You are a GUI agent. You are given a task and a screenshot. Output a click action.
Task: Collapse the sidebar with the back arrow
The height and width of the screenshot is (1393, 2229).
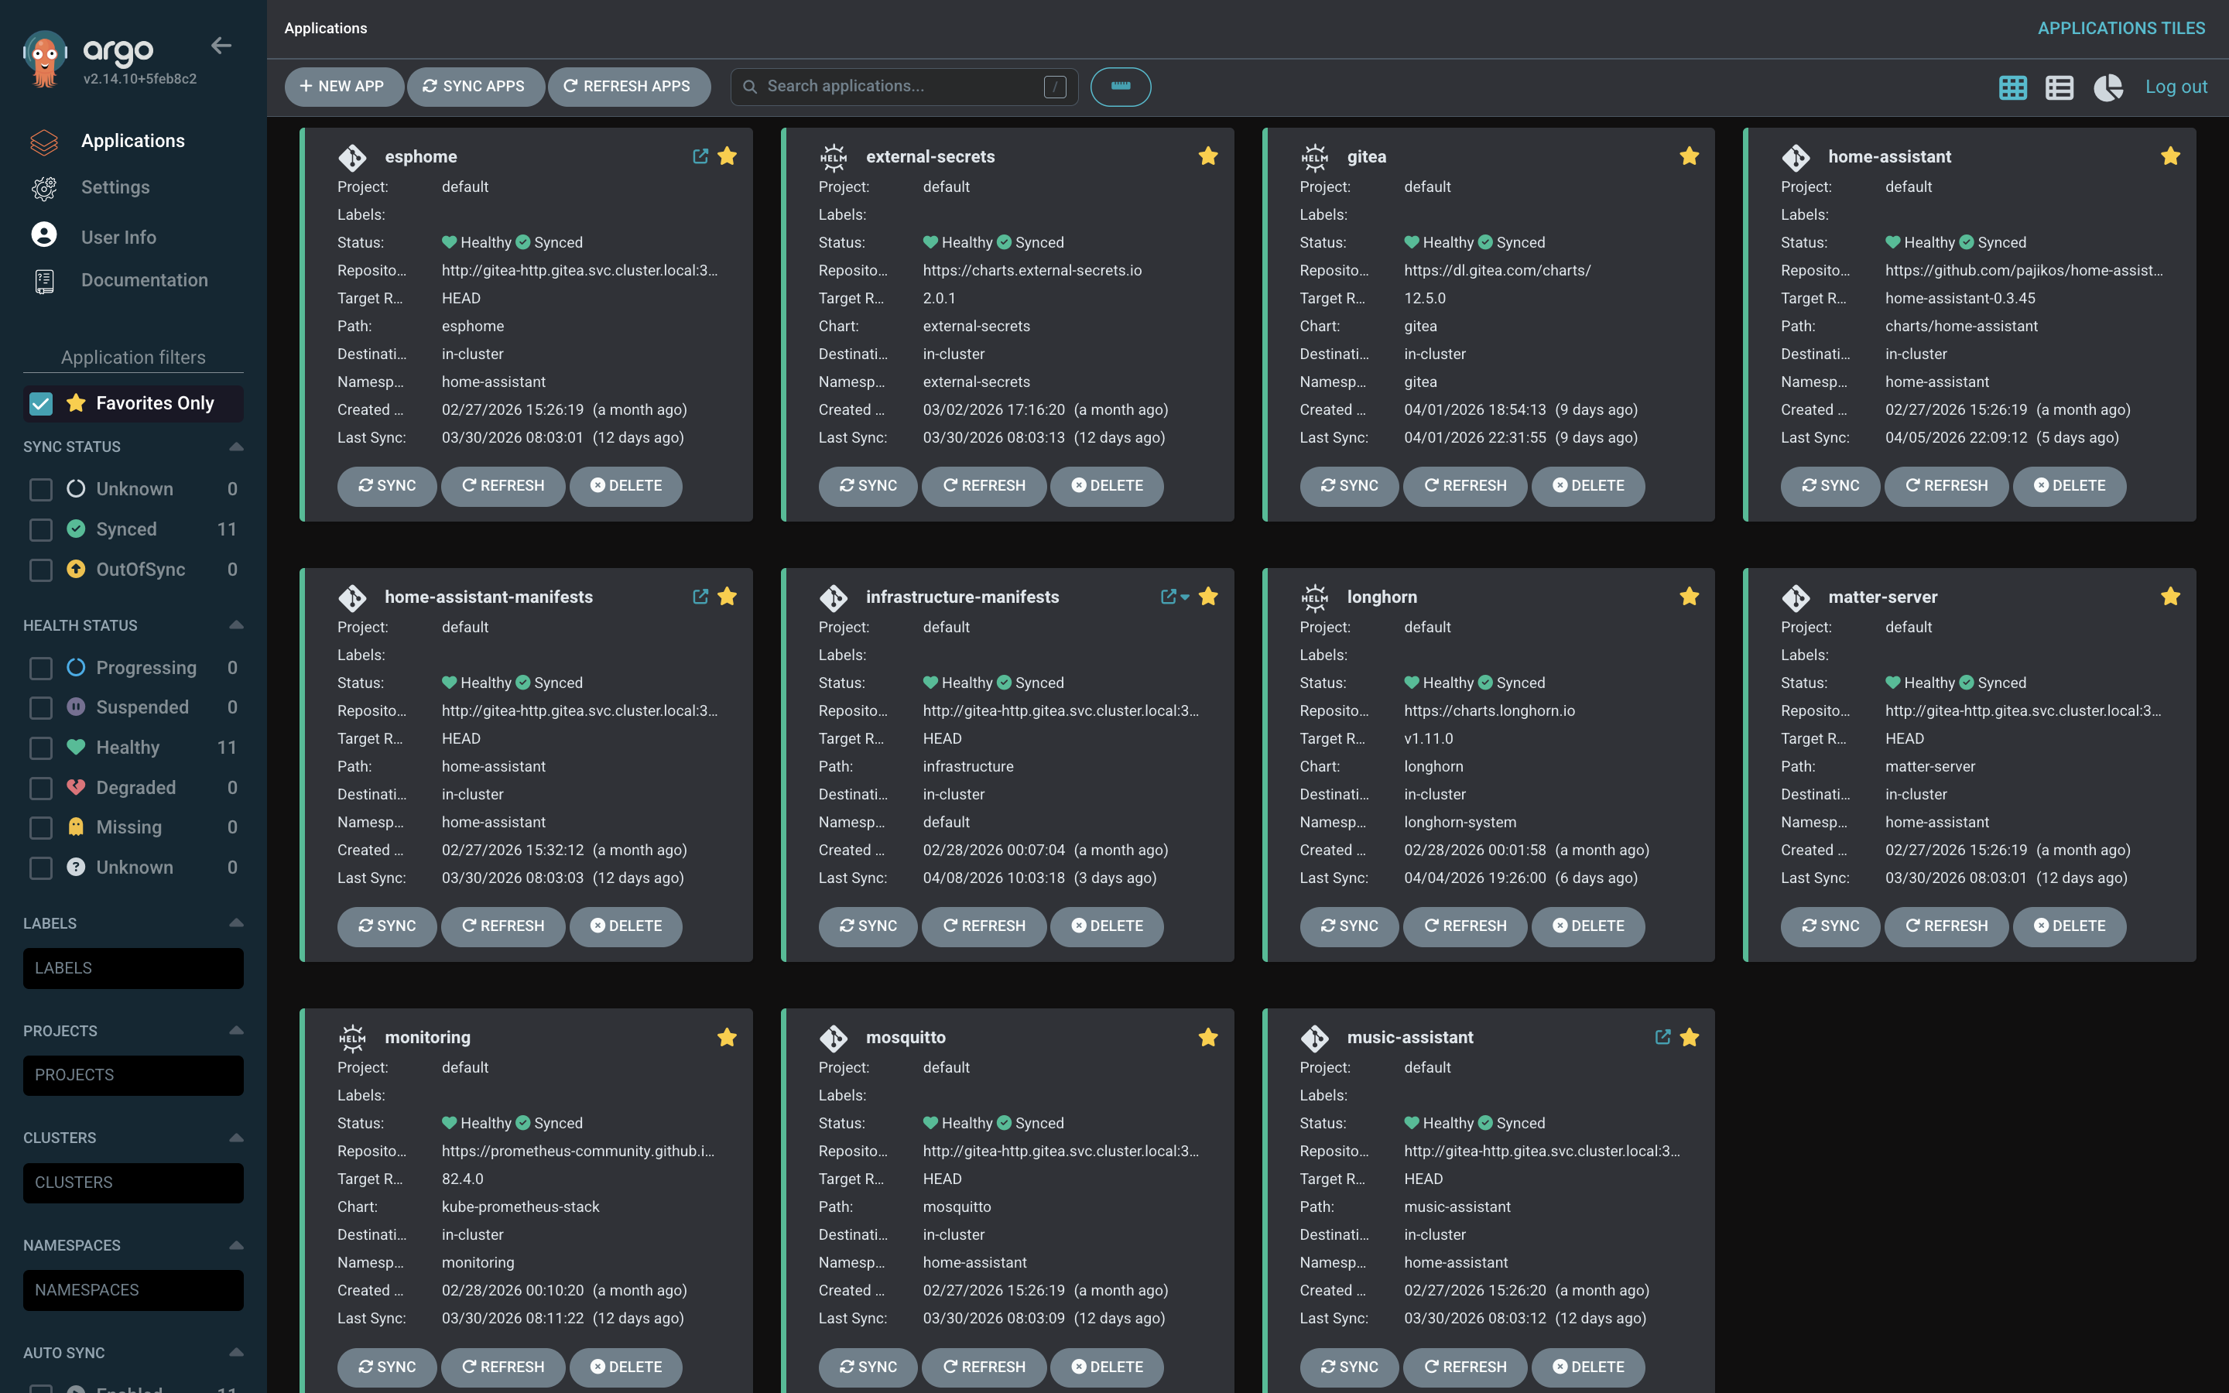click(221, 45)
